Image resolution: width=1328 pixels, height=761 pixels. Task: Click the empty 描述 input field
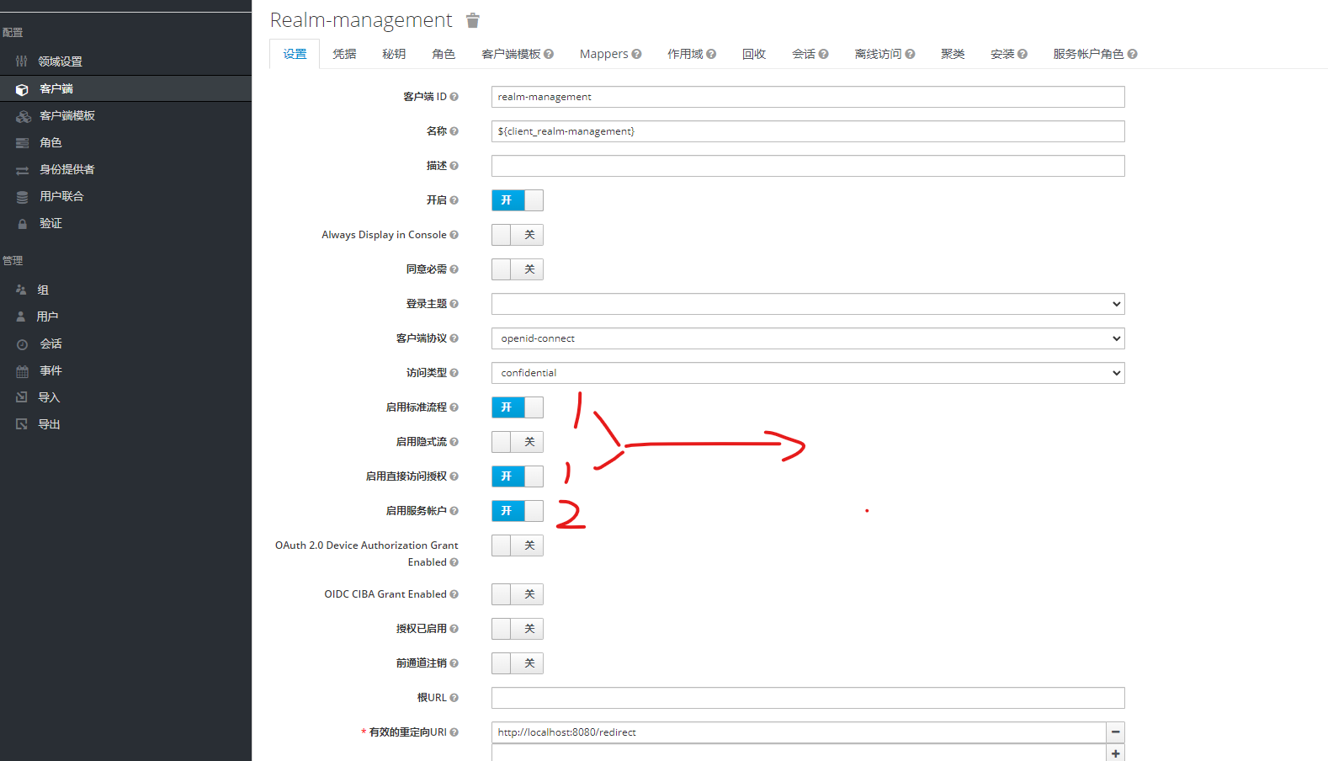click(808, 166)
